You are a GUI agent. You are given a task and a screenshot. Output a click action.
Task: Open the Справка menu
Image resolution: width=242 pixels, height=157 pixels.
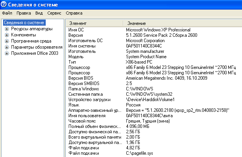click(74, 13)
